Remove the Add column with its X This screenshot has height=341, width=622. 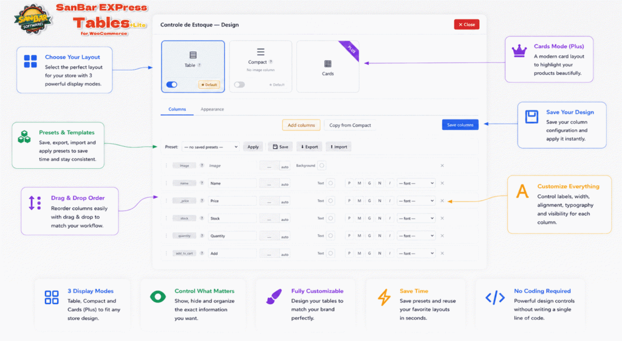442,253
